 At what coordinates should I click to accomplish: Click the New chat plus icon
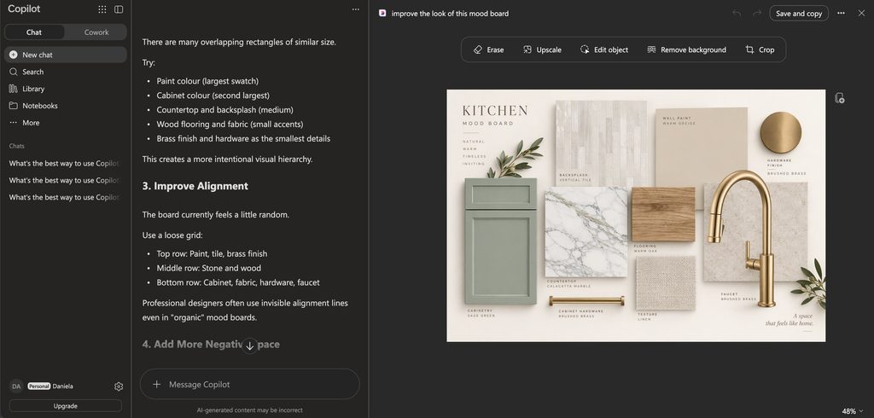[x=14, y=55]
